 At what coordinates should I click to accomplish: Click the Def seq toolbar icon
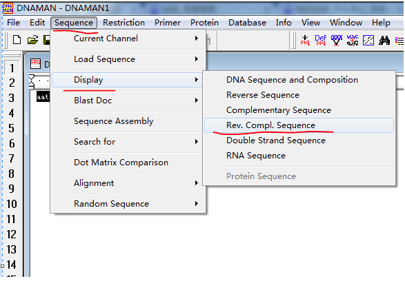coord(321,40)
